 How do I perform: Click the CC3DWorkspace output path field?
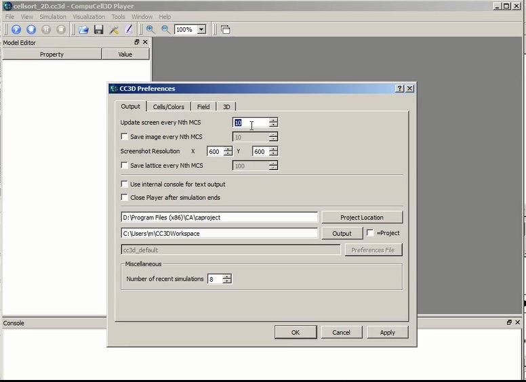point(219,233)
